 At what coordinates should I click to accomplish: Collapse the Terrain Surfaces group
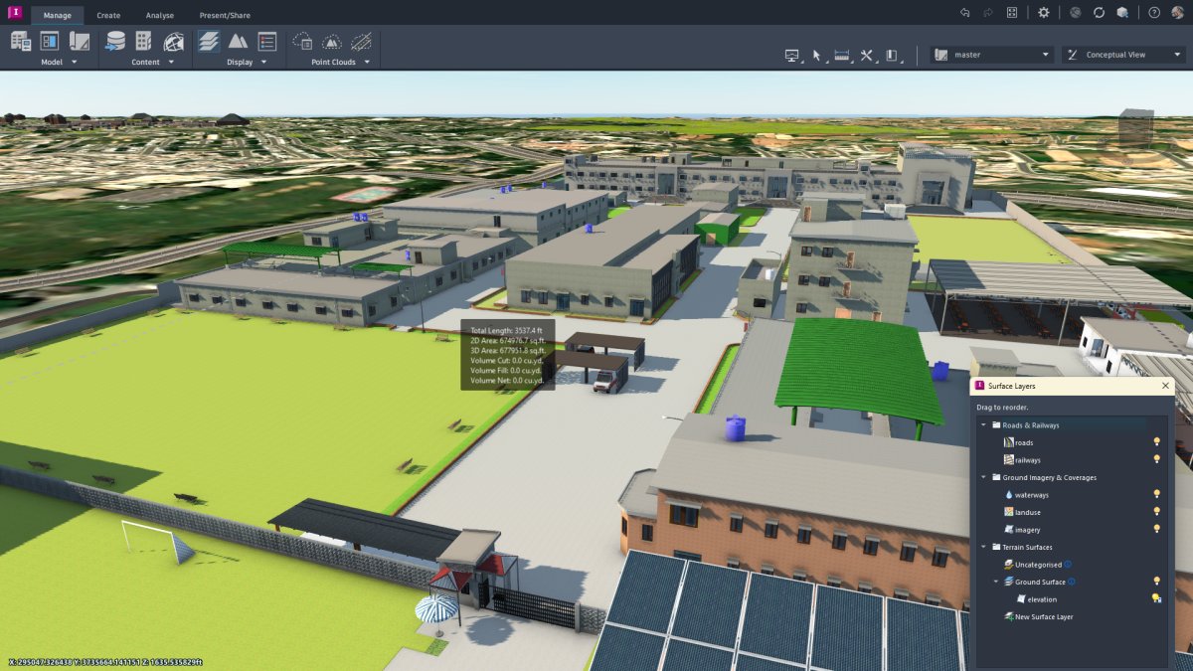pyautogui.click(x=983, y=547)
